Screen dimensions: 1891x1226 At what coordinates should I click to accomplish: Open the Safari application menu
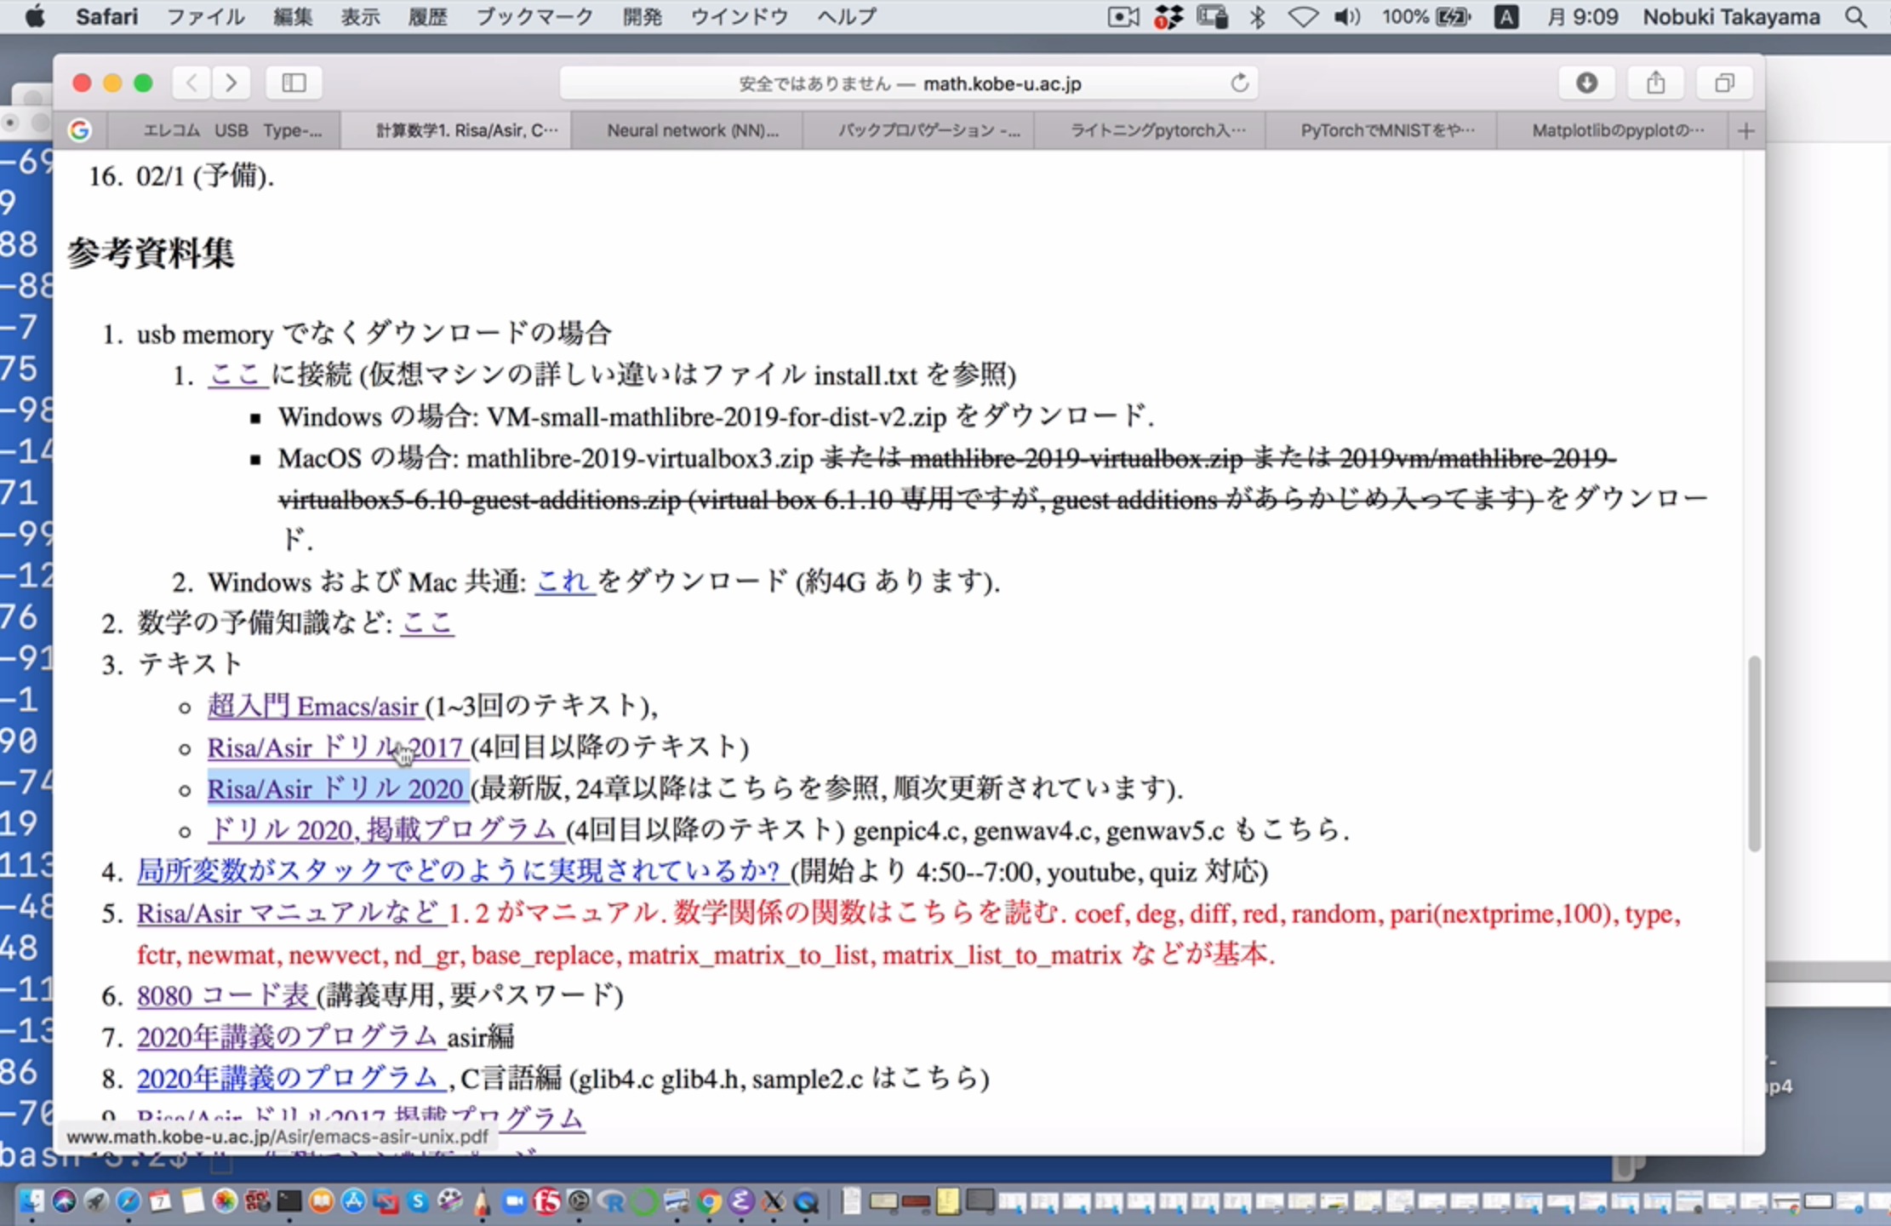click(106, 16)
